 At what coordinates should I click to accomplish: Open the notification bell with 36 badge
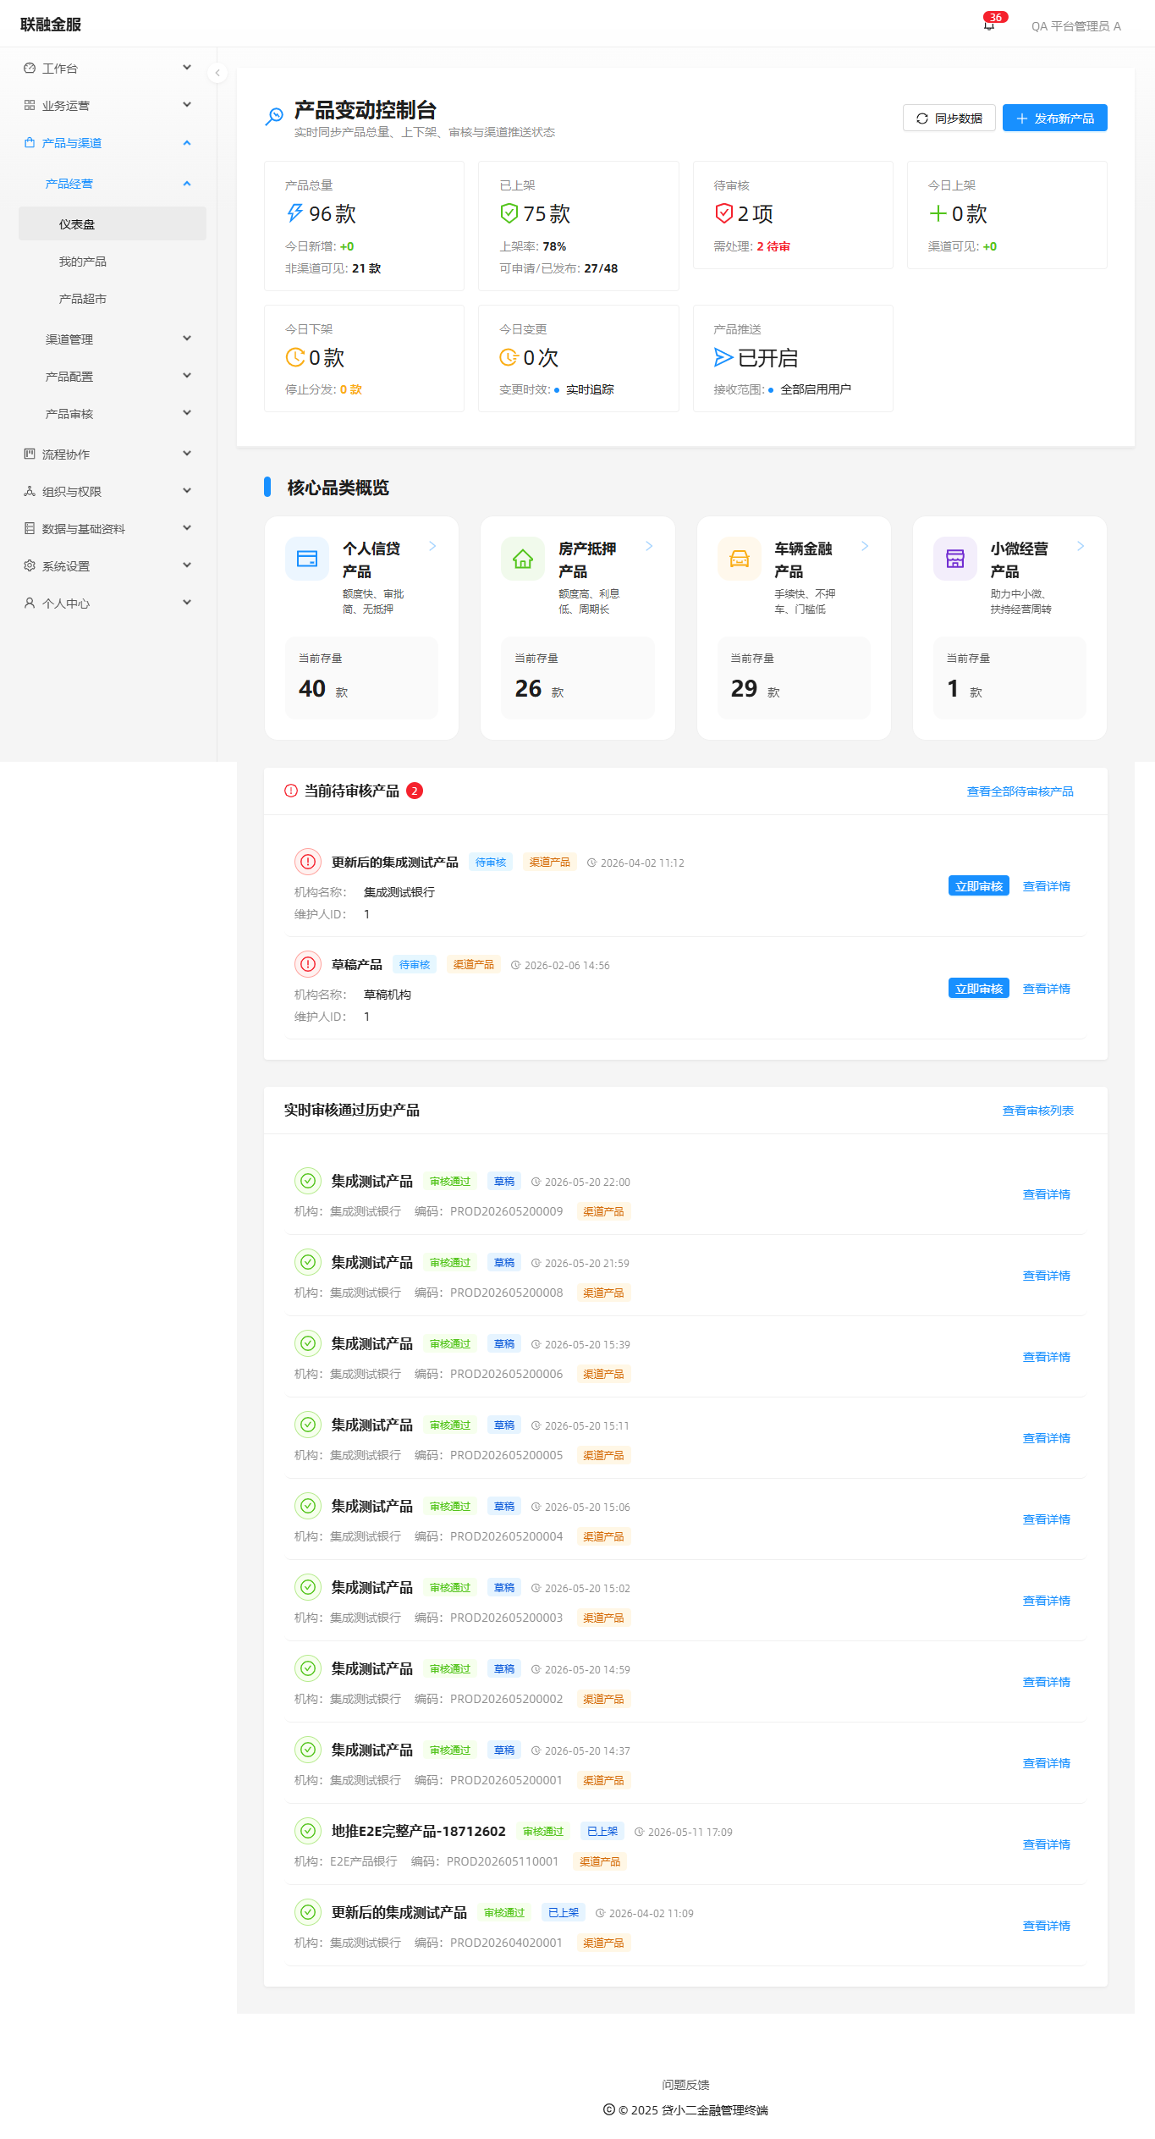click(x=988, y=25)
